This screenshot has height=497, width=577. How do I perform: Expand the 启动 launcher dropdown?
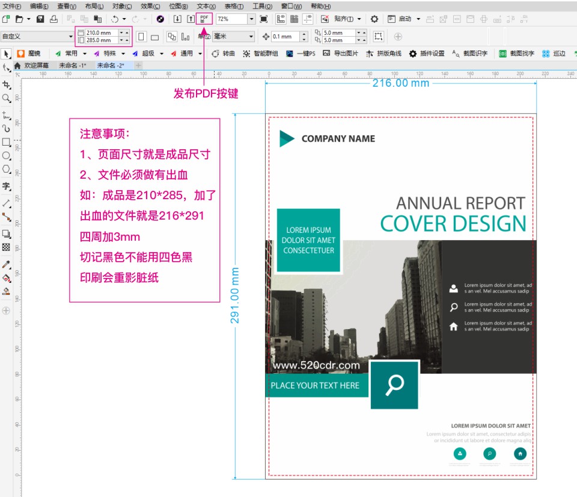[418, 19]
